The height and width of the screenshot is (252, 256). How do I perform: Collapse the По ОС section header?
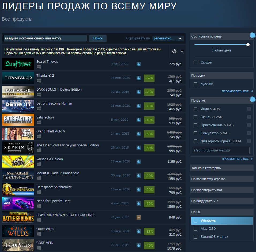(221, 212)
